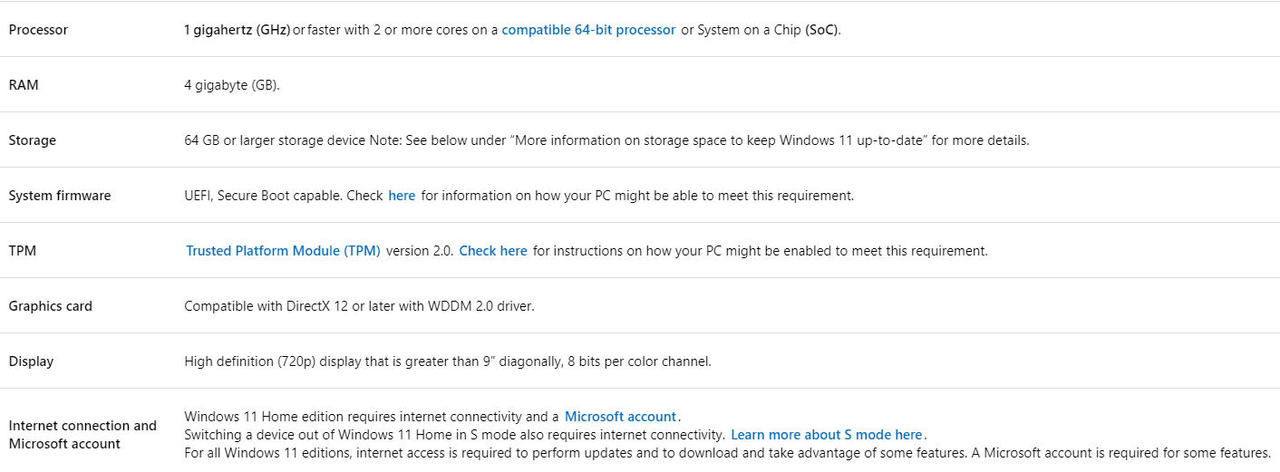
Task: Follow the 'Check here' link for TPM instructions
Action: tap(493, 251)
